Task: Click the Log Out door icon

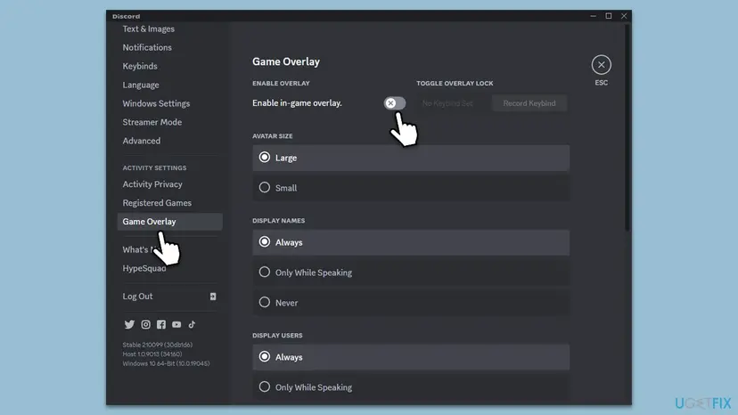Action: coord(213,297)
